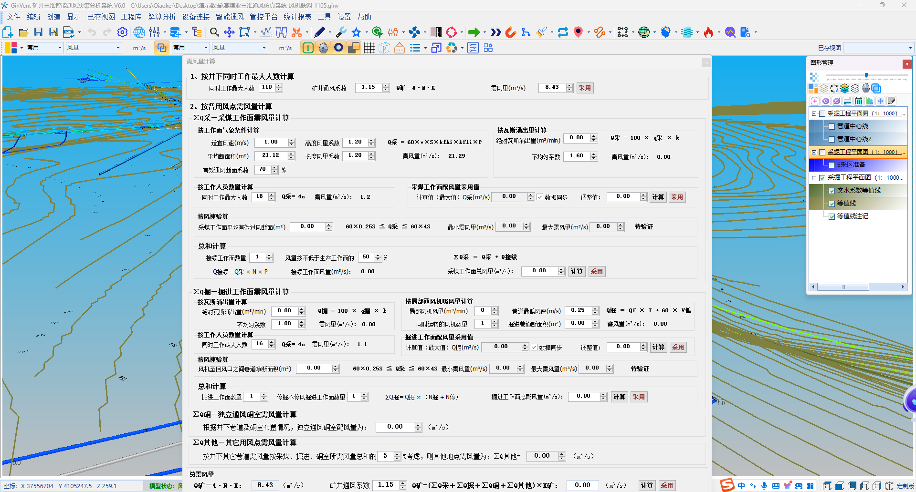Click the 3D wireframe cube icon
The height and width of the screenshot is (492, 916).
click(384, 48)
